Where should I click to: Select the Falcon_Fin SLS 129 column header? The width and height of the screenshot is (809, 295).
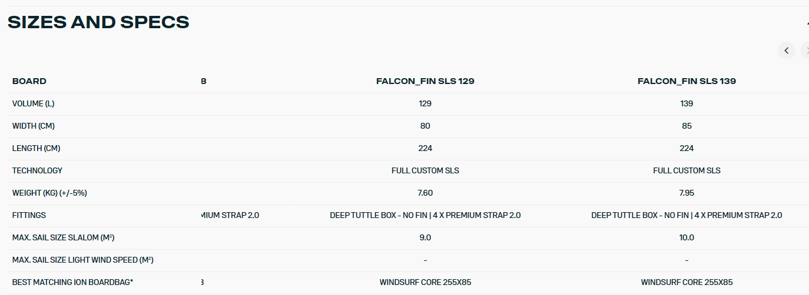[425, 82]
